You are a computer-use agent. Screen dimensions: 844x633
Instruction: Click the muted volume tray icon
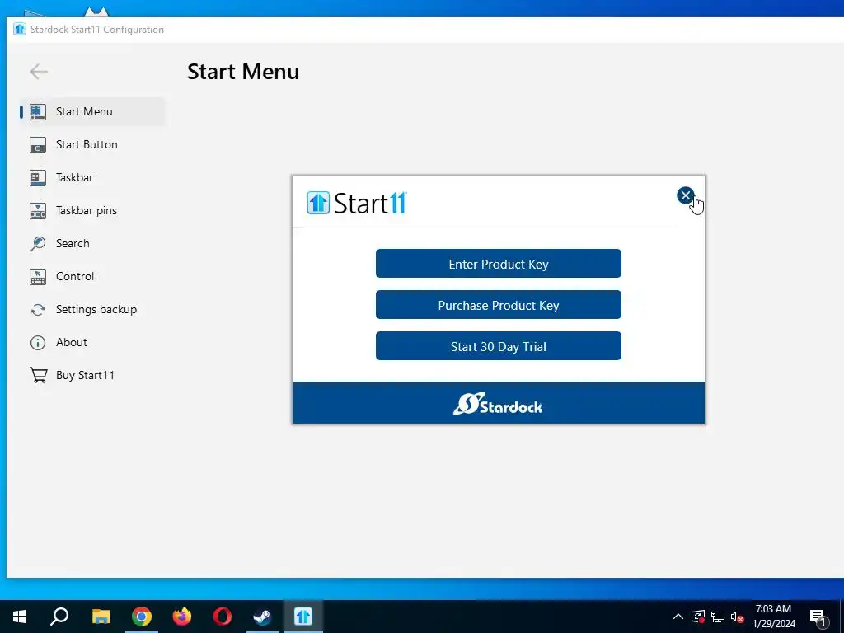[738, 617]
